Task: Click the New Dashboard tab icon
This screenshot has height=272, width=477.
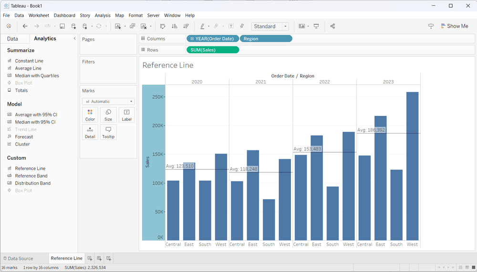Action: pyautogui.click(x=99, y=258)
